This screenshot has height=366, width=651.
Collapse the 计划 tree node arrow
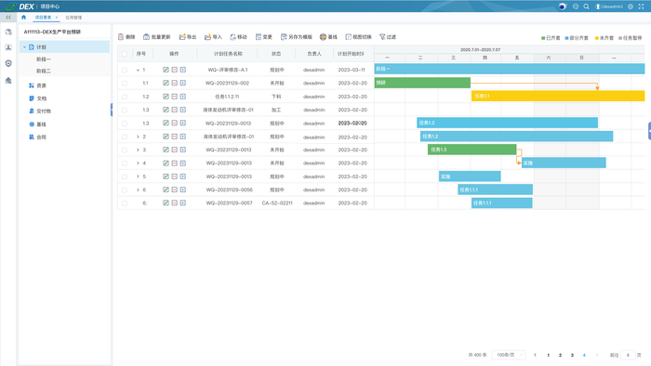[24, 47]
